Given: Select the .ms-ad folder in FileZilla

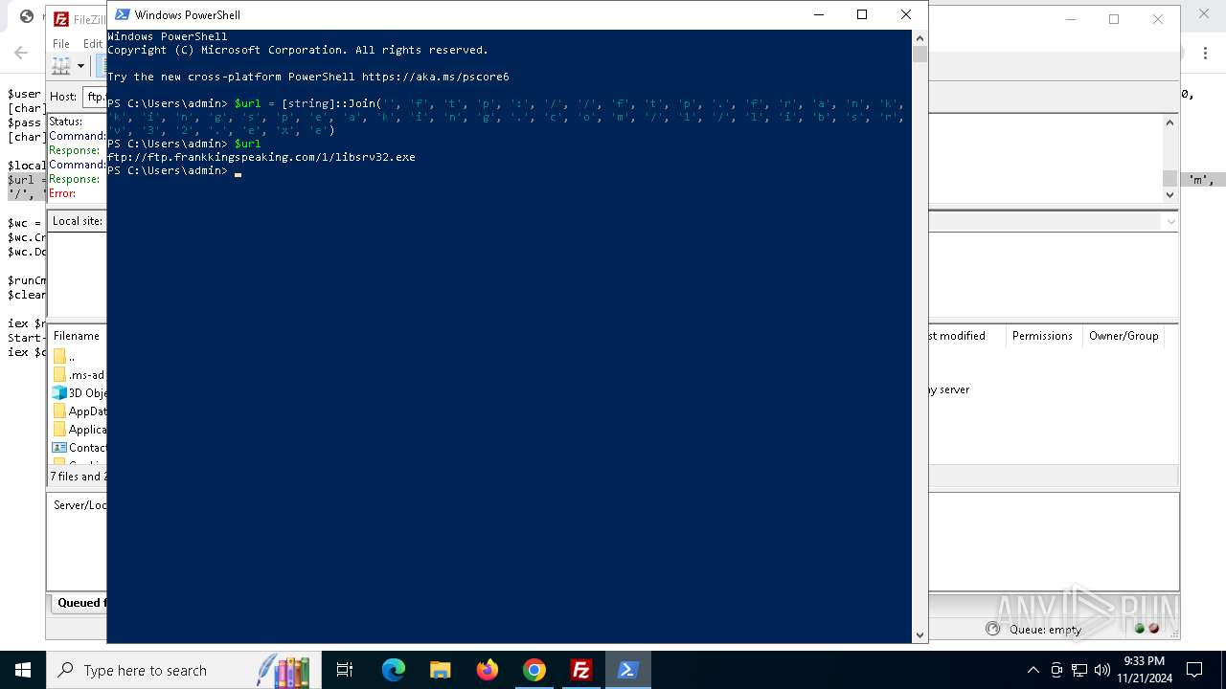Looking at the screenshot, I should pyautogui.click(x=79, y=374).
